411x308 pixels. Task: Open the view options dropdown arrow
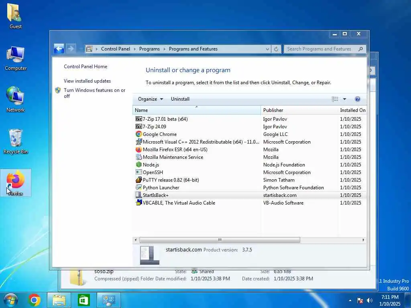pyautogui.click(x=344, y=99)
